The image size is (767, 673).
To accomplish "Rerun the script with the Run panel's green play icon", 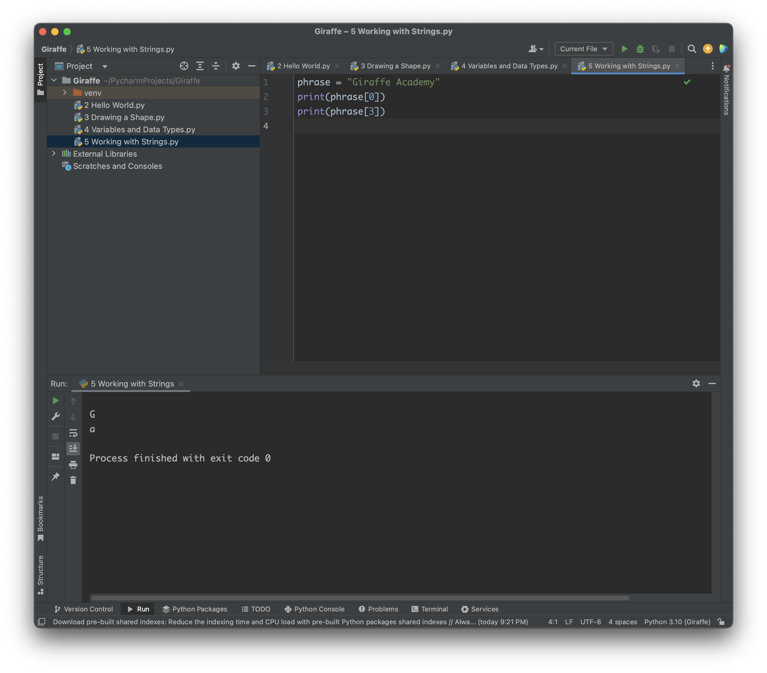I will (55, 401).
